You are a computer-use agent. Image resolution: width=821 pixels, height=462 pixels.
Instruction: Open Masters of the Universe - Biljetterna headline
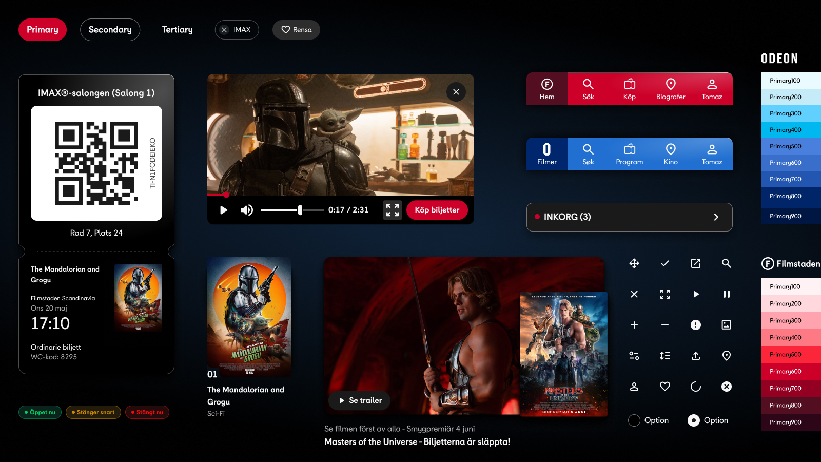coord(417,442)
